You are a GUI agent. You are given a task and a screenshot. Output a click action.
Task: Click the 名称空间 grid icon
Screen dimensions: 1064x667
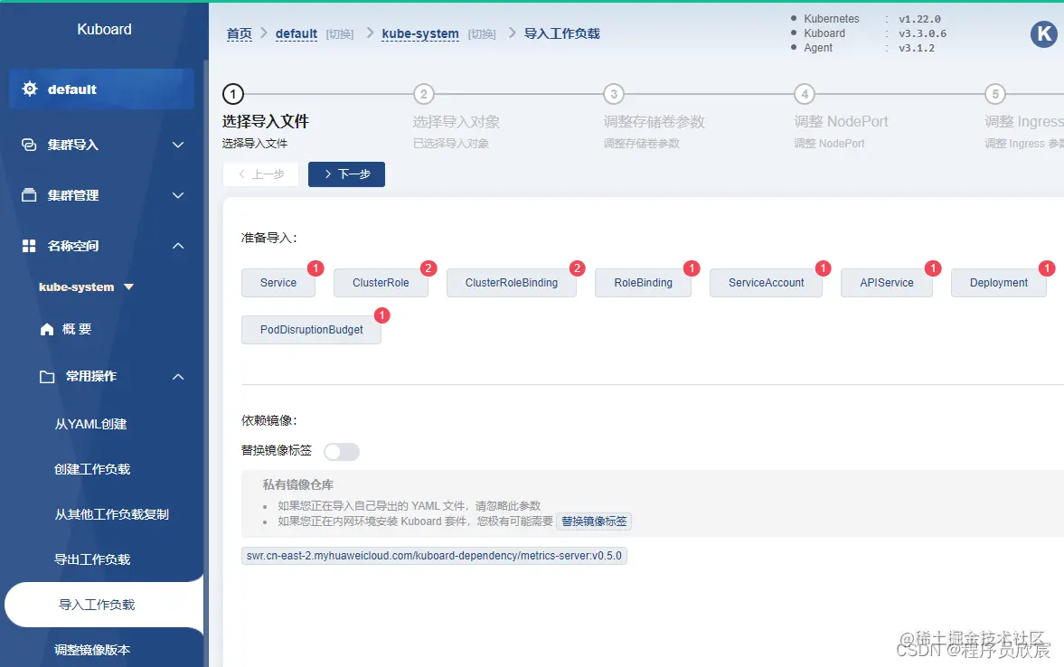click(x=29, y=246)
